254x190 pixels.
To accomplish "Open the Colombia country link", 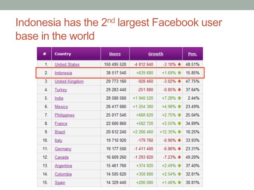I will click(63, 174).
